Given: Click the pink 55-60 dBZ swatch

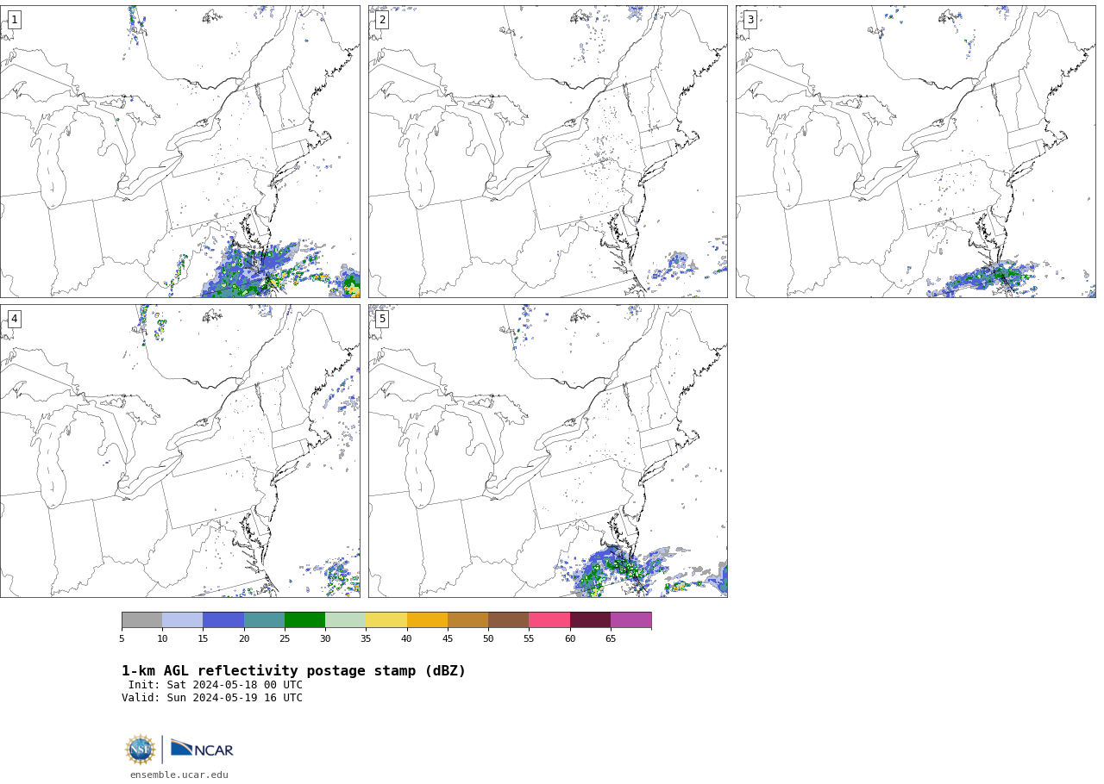Looking at the screenshot, I should tap(549, 620).
